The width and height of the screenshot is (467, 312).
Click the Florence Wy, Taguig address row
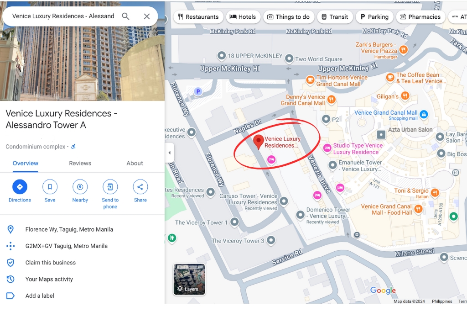(x=82, y=229)
